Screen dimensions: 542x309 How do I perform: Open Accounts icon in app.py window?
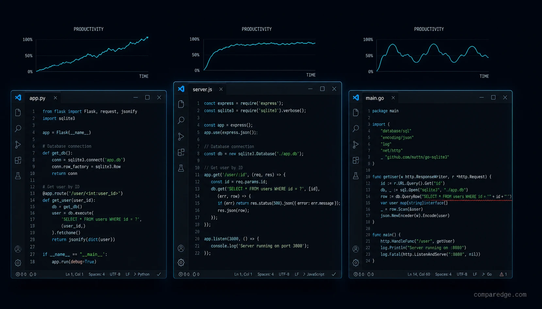pyautogui.click(x=18, y=249)
